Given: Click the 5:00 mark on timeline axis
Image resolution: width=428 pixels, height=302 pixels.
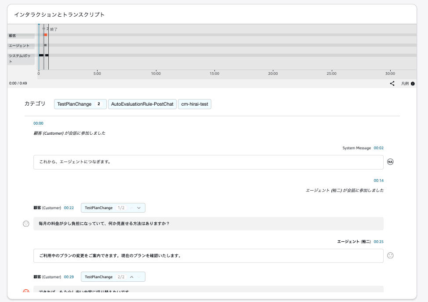Looking at the screenshot, I should pyautogui.click(x=97, y=74).
